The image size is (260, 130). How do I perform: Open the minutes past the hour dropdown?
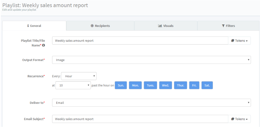pos(73,85)
